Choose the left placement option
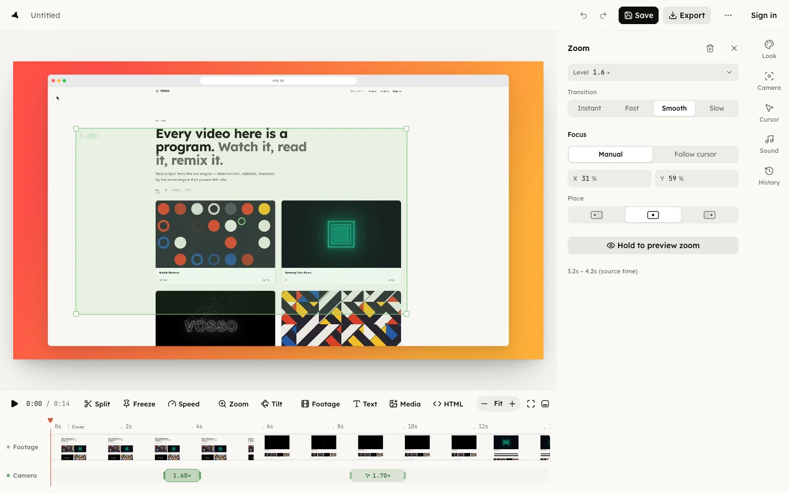Viewport: 789px width, 493px height. click(597, 215)
